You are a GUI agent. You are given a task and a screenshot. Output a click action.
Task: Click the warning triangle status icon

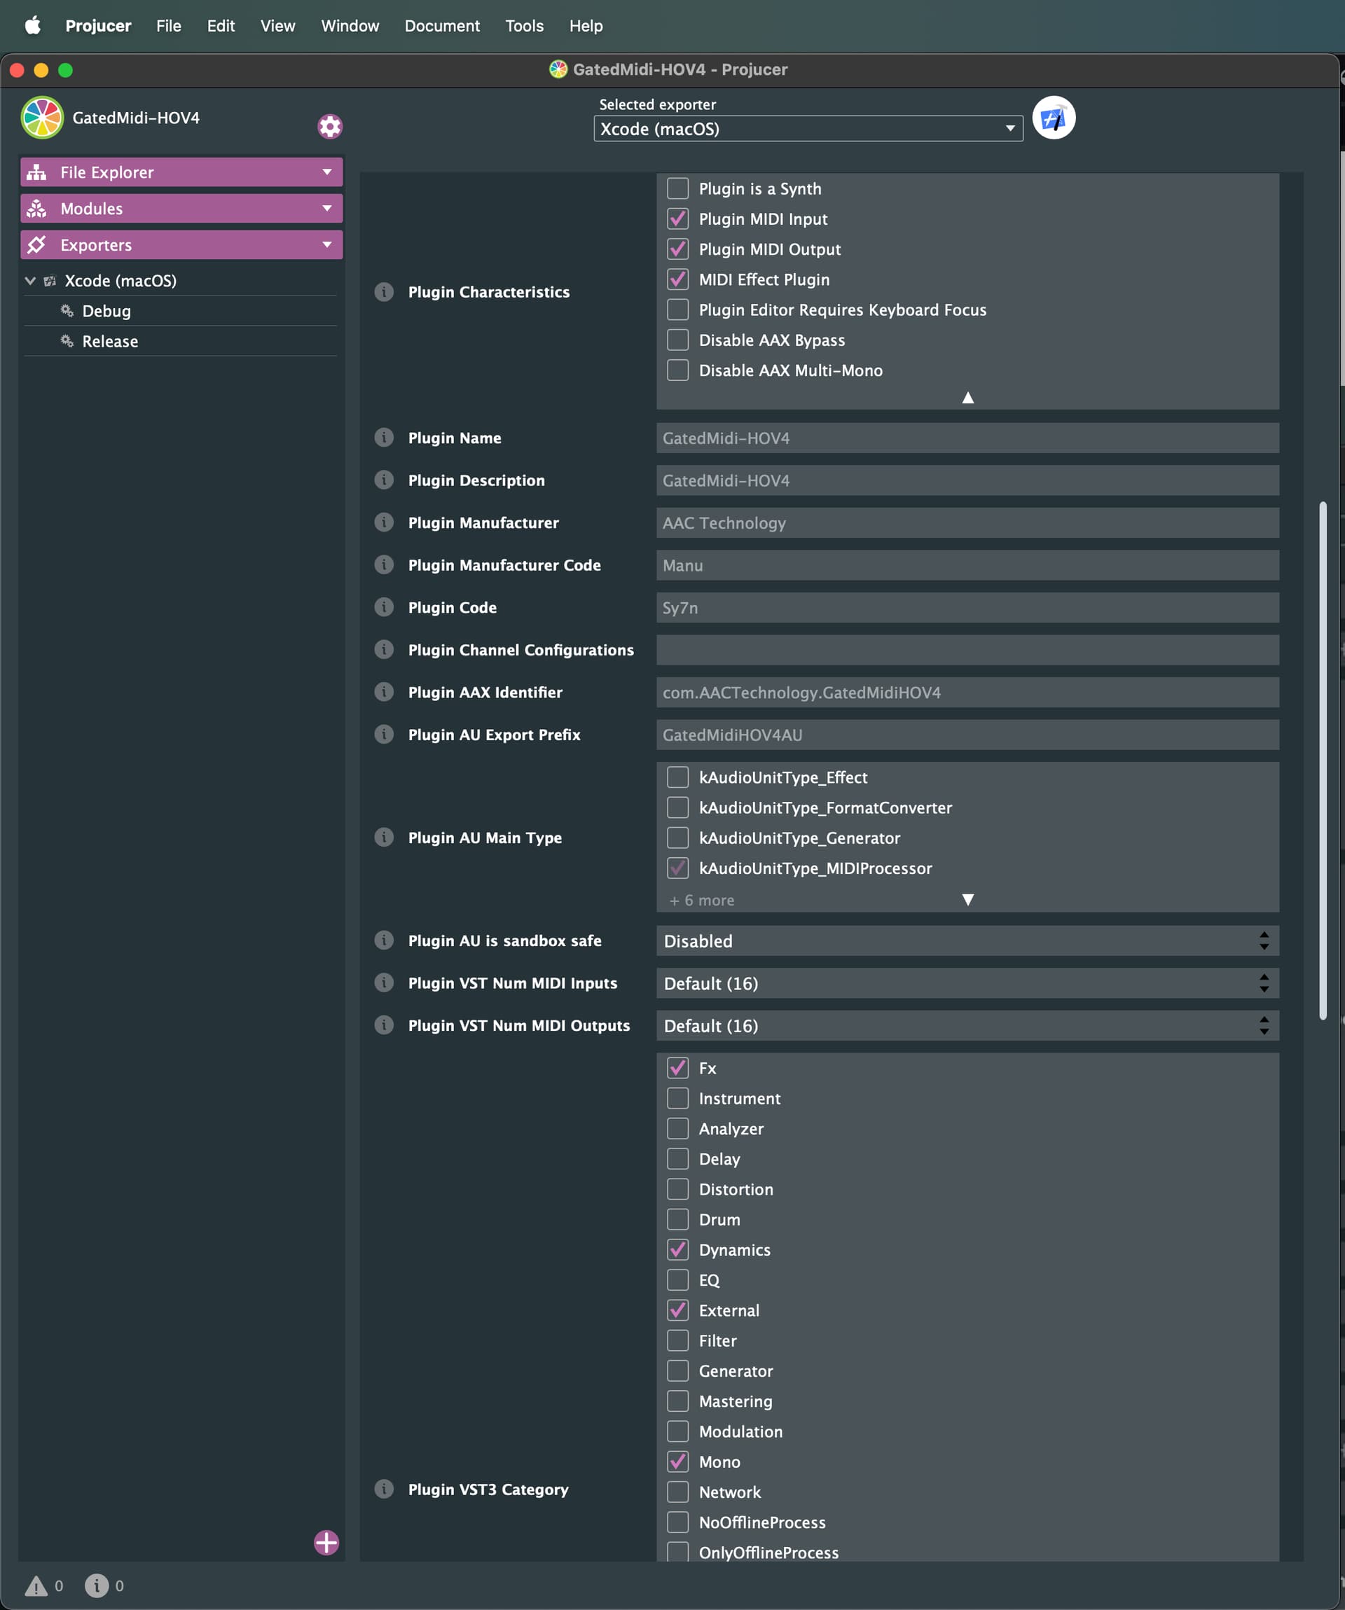(x=36, y=1586)
